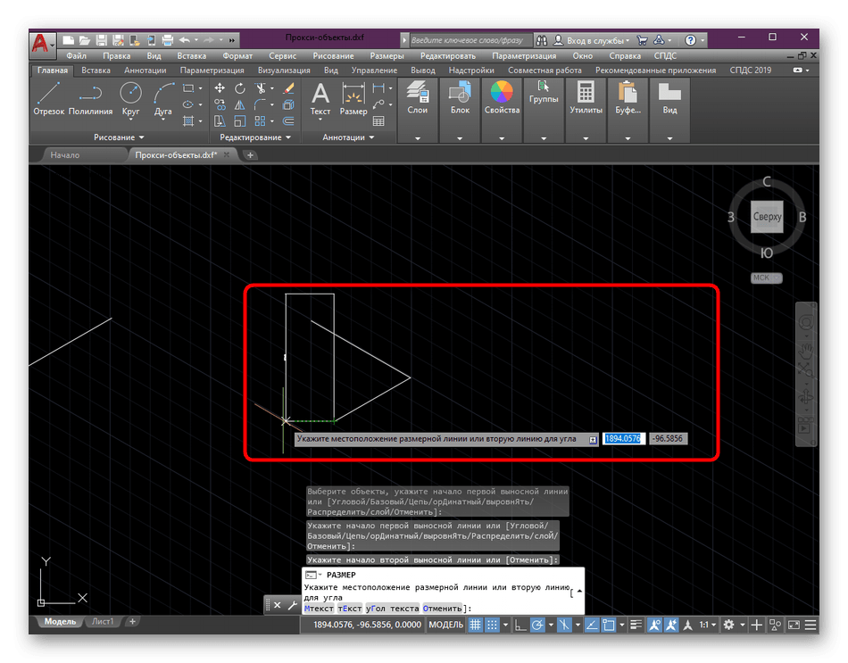
Task: Click the Erase tool icon
Action: point(288,88)
